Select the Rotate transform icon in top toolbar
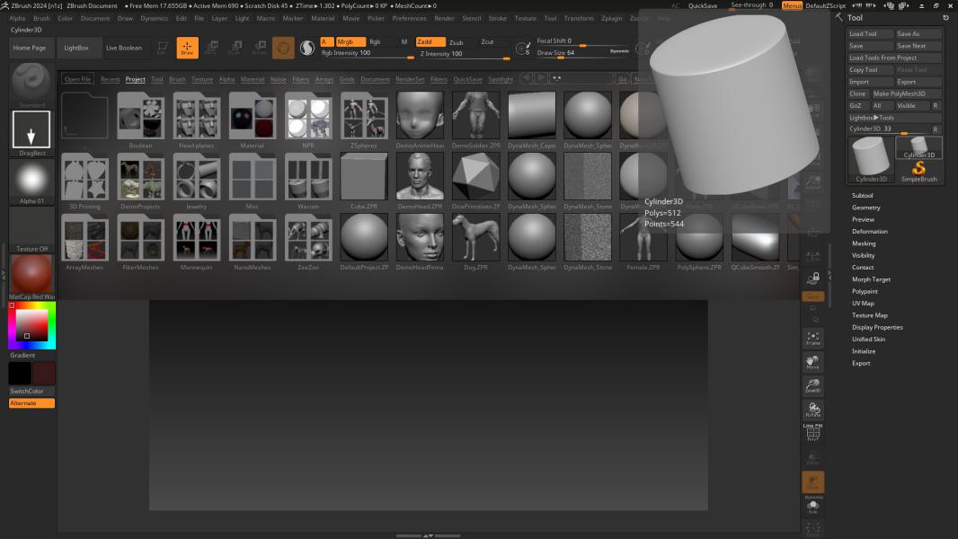 (x=260, y=48)
